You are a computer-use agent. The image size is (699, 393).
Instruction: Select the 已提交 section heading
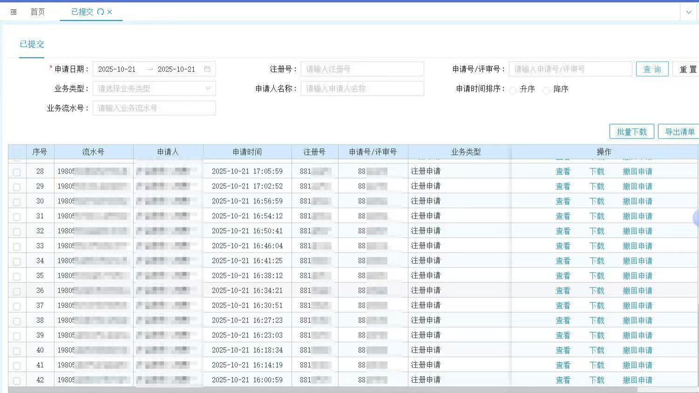click(x=31, y=44)
